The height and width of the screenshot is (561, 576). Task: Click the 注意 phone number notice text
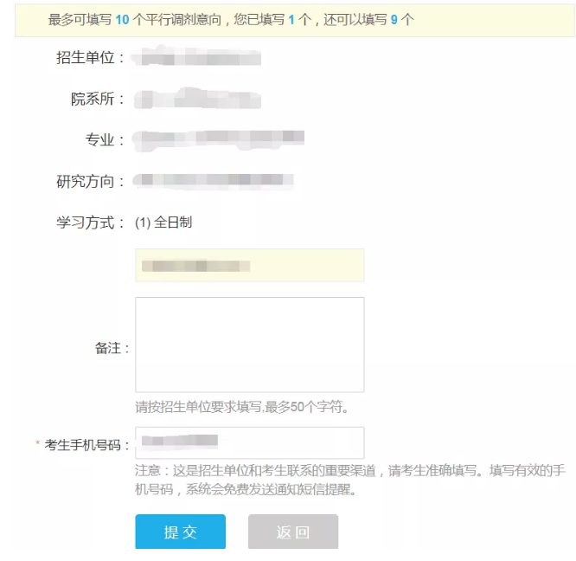click(349, 480)
